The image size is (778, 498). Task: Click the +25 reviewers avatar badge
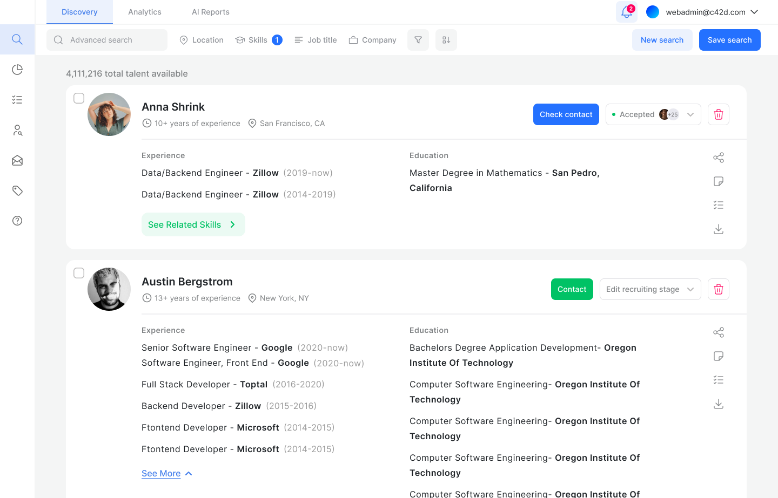(673, 114)
